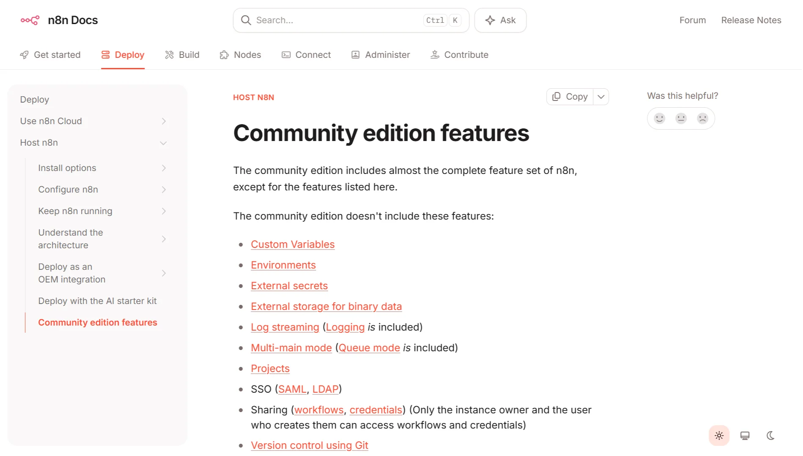This screenshot has width=803, height=456.
Task: Click the search magnifier icon
Action: tap(246, 20)
